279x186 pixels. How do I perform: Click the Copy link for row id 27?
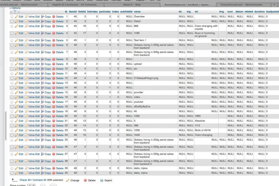(x=48, y=154)
